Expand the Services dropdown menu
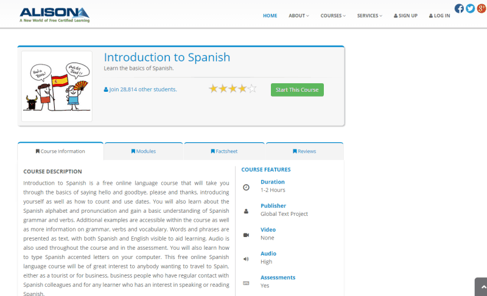 (370, 15)
